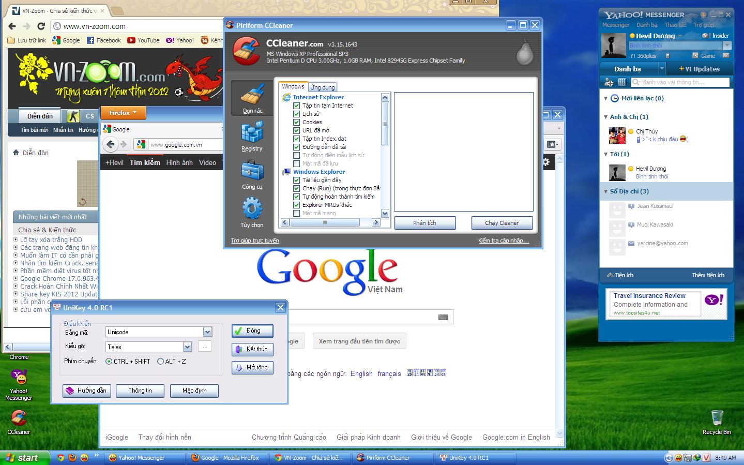Click the Firefox bookmarks star button
The height and width of the screenshot is (465, 744).
552,144
